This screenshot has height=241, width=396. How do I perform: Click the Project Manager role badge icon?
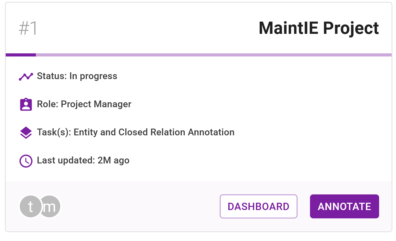coord(26,104)
